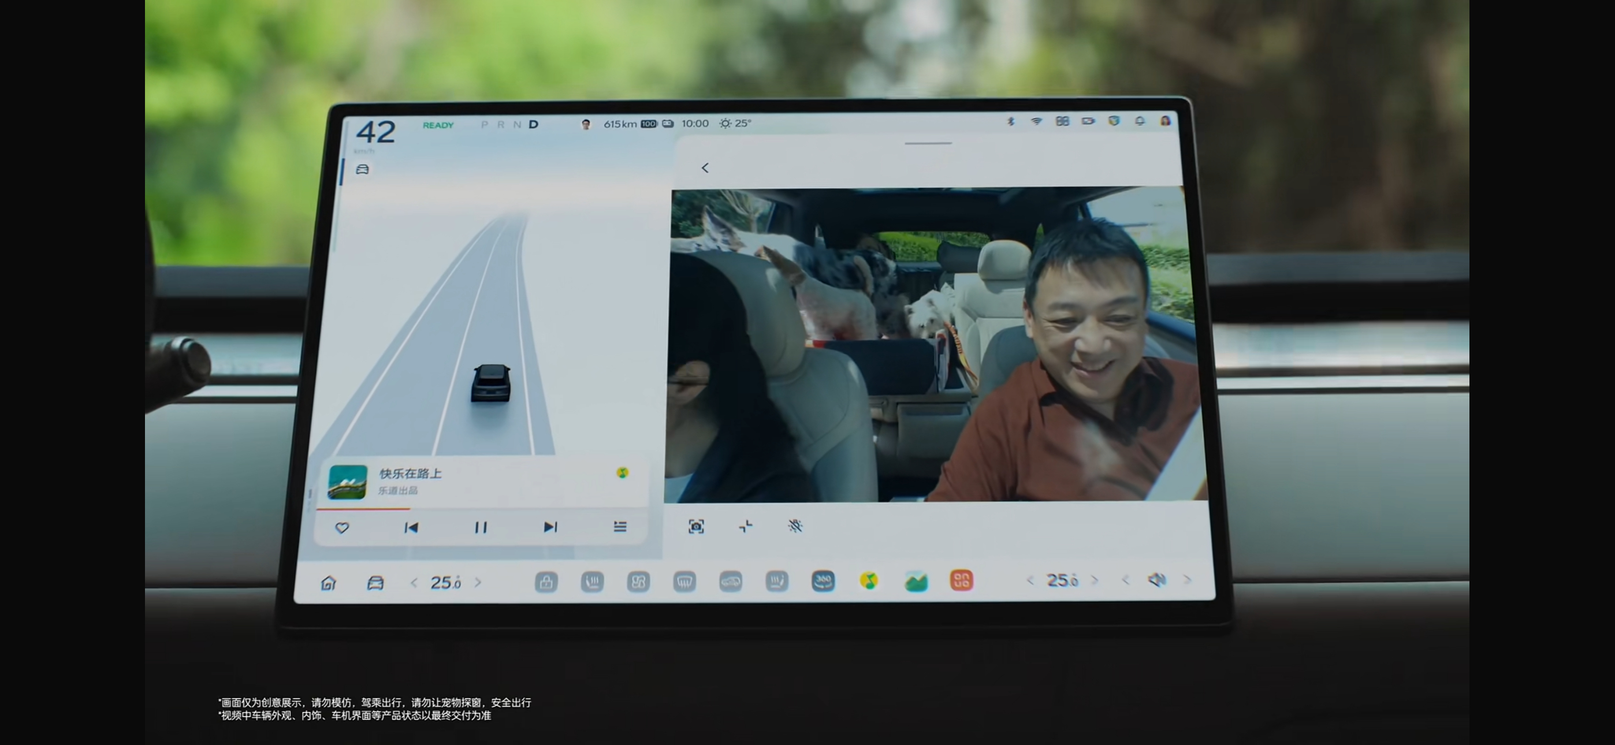Image resolution: width=1615 pixels, height=745 pixels.
Task: Raise the driver-side temperature above 25.0
Action: 478,583
